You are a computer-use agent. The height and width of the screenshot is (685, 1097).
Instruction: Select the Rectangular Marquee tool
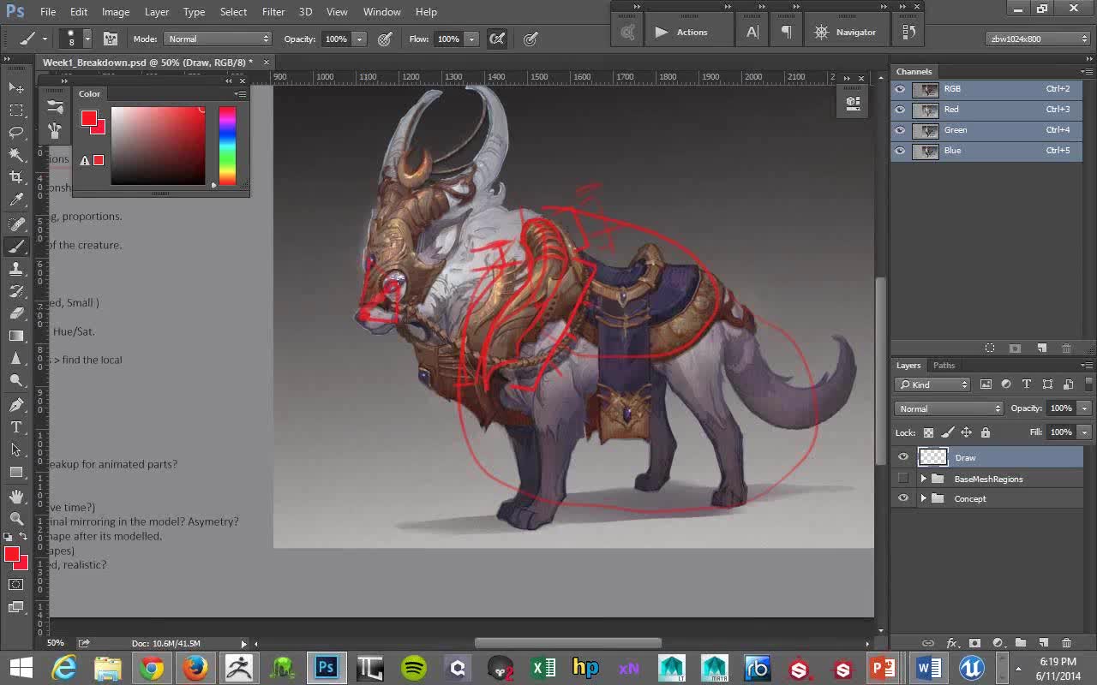coord(16,110)
